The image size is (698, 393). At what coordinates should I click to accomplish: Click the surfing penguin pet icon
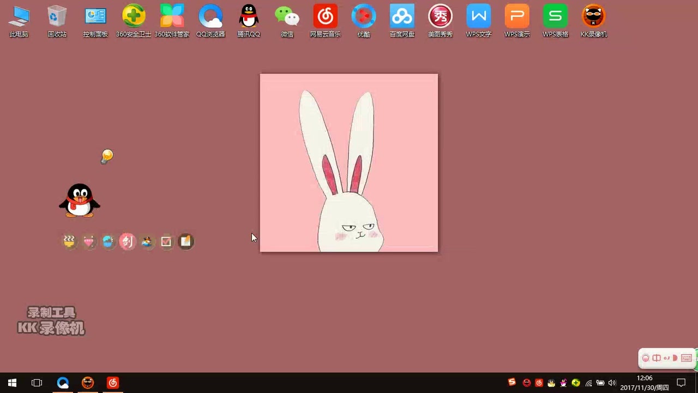147,241
